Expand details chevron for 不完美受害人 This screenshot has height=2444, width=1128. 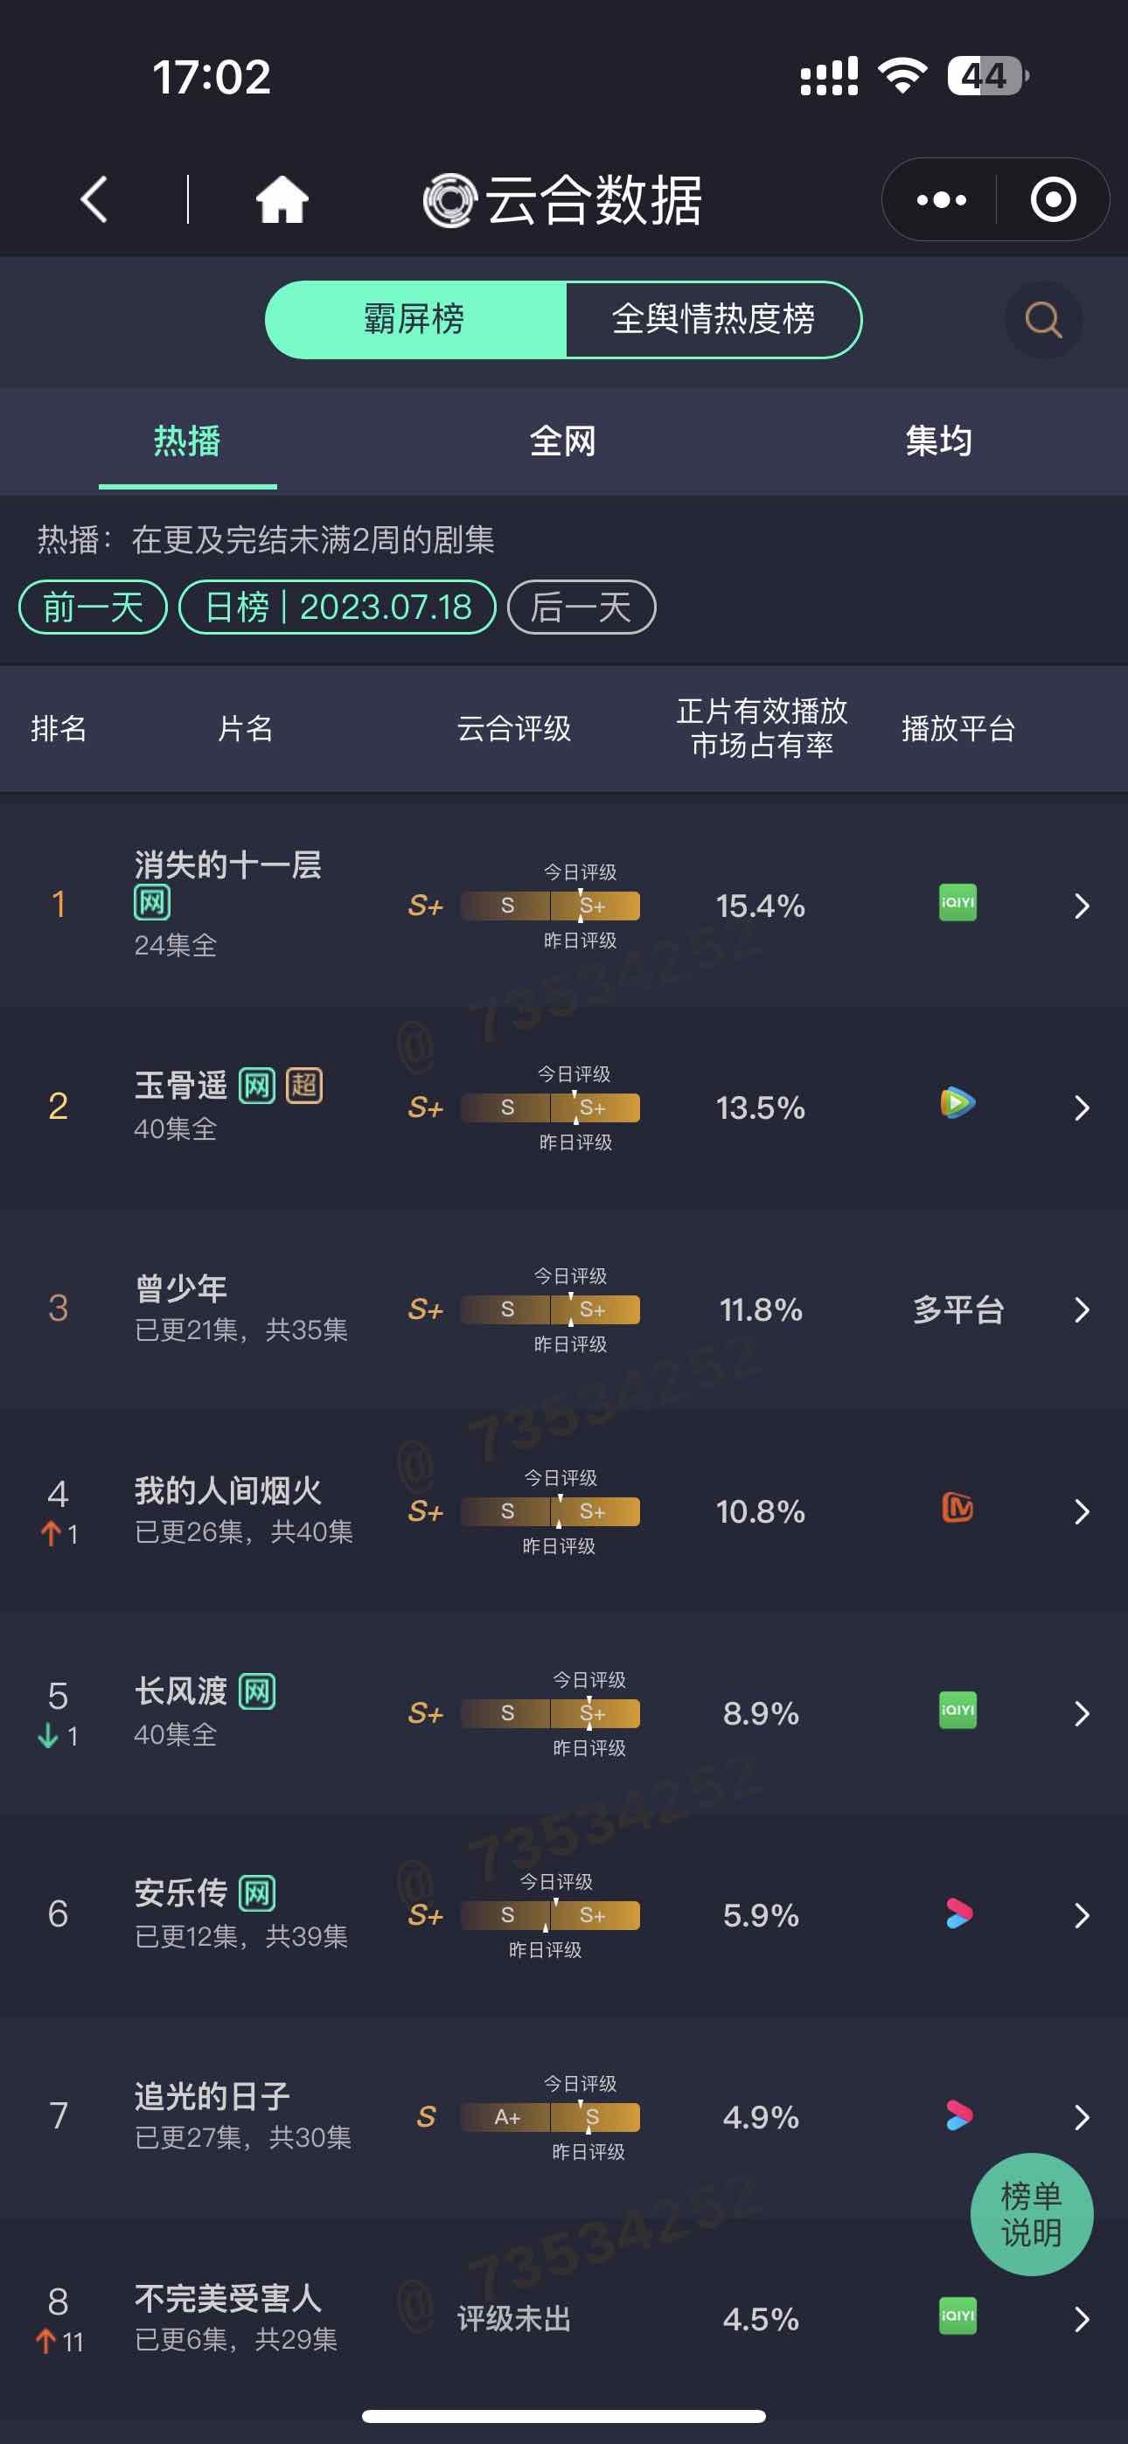(x=1082, y=2320)
